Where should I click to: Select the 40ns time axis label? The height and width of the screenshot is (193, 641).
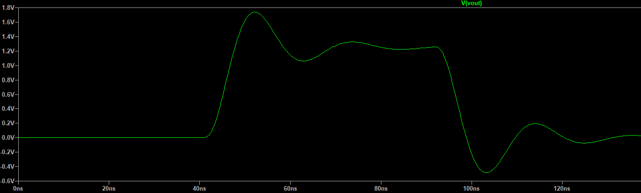pyautogui.click(x=199, y=188)
